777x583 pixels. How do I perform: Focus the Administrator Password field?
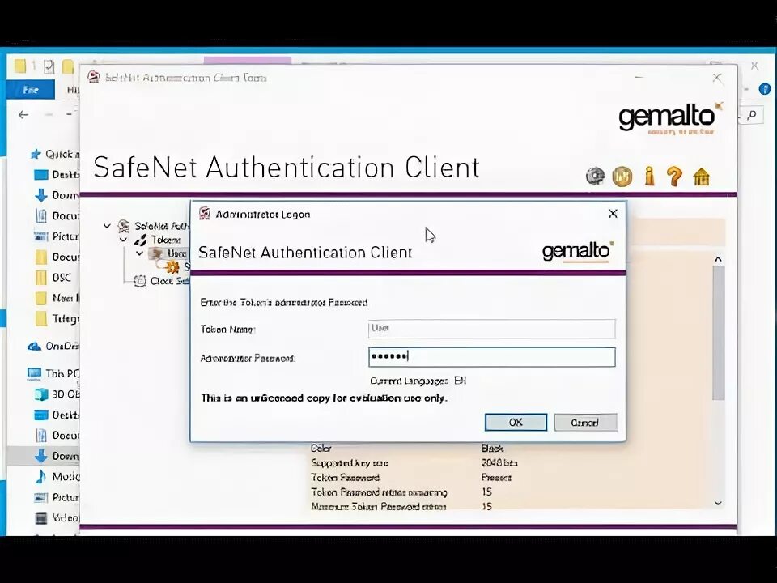click(491, 357)
